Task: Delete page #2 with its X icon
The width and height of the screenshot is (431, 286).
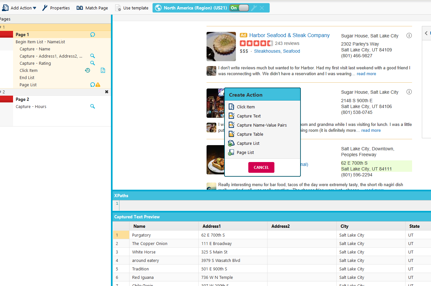Action: coord(107,92)
